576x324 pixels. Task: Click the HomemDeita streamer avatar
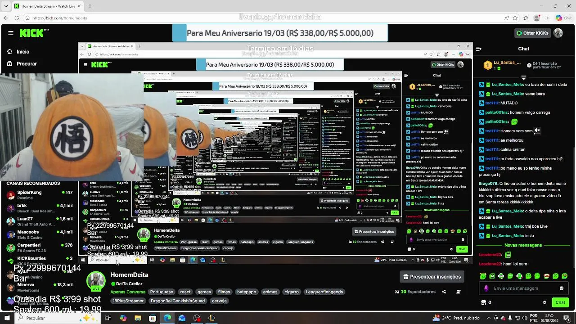click(x=96, y=280)
